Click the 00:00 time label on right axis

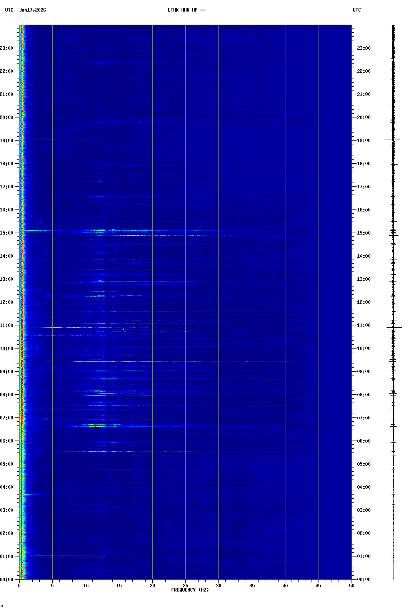[363, 580]
